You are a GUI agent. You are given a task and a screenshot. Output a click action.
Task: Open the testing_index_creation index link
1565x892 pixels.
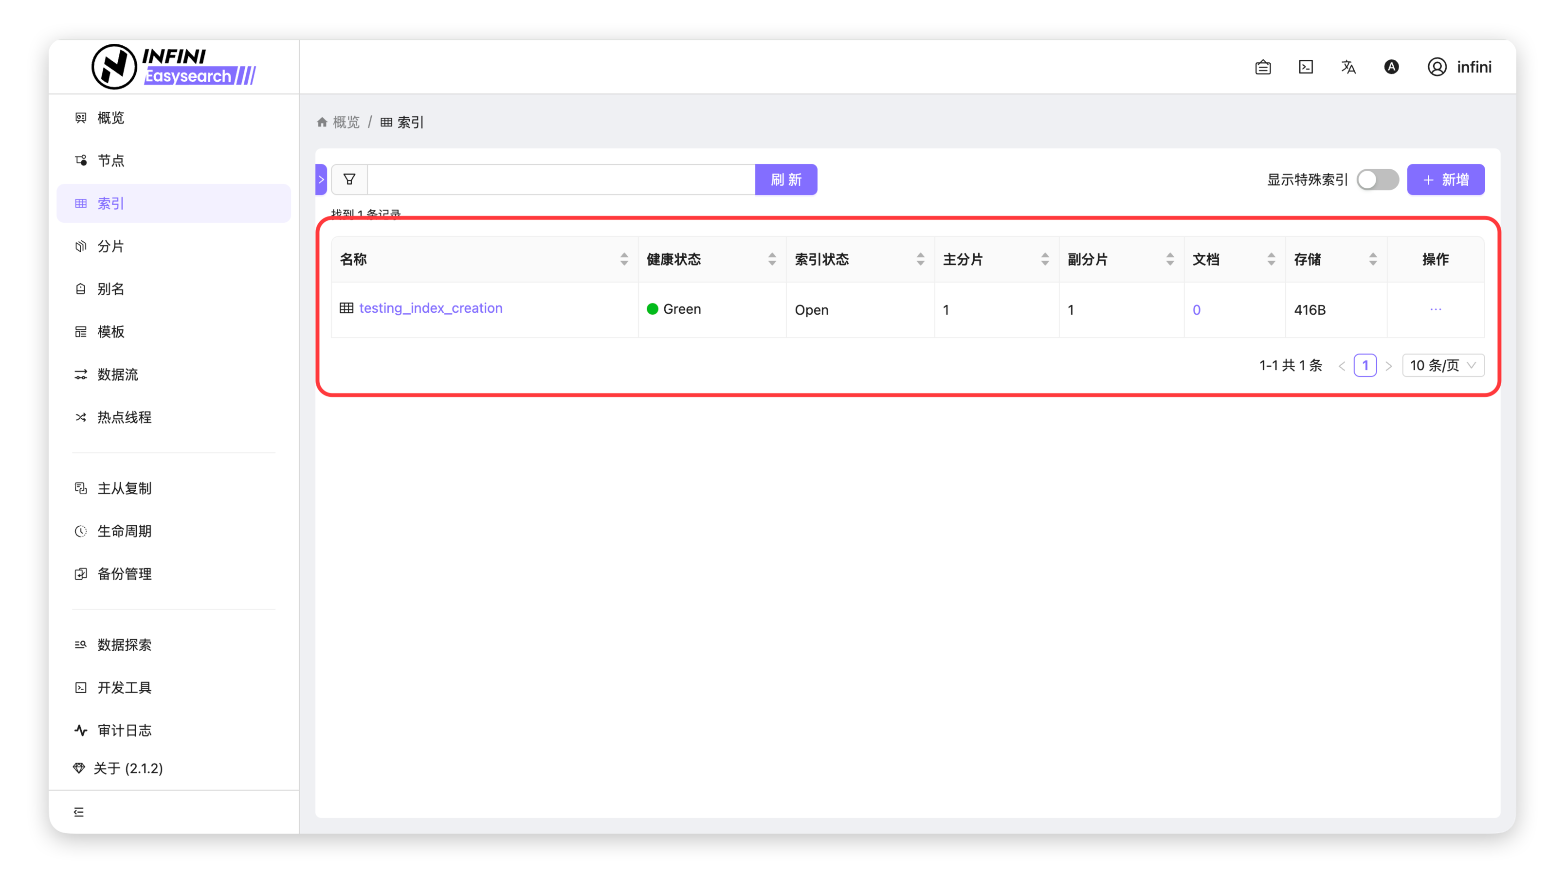point(430,308)
